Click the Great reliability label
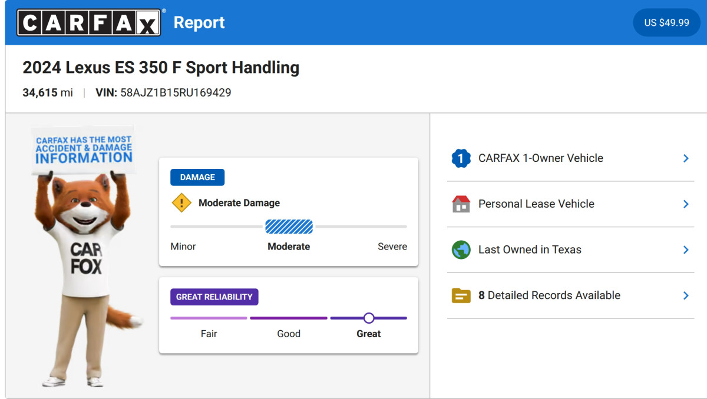Screen dimensions: 707x399 point(369,334)
